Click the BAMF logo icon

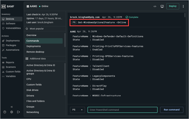4,6
